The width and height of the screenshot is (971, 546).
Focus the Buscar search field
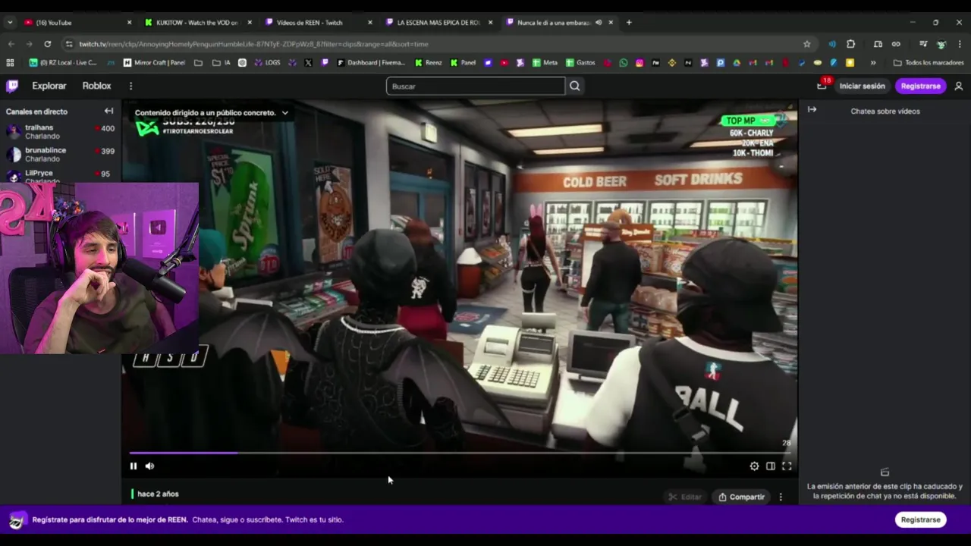[x=476, y=86]
